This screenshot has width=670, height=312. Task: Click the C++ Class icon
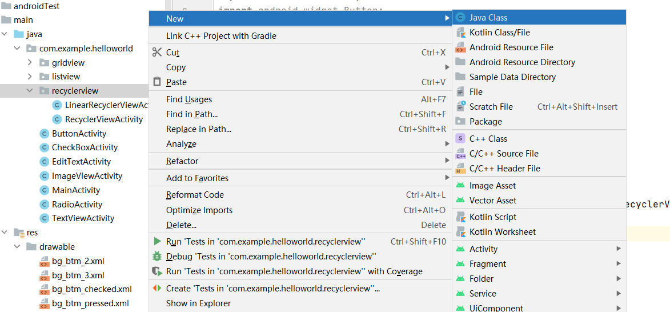tap(460, 139)
